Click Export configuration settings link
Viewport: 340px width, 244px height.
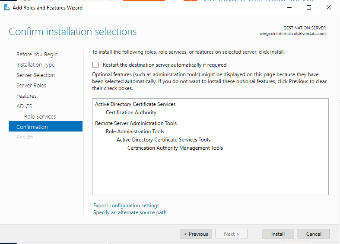[x=126, y=205]
